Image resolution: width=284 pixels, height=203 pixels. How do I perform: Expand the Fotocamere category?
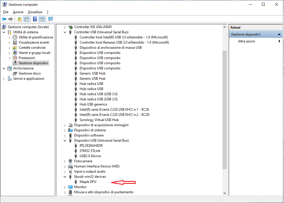coord(65,161)
